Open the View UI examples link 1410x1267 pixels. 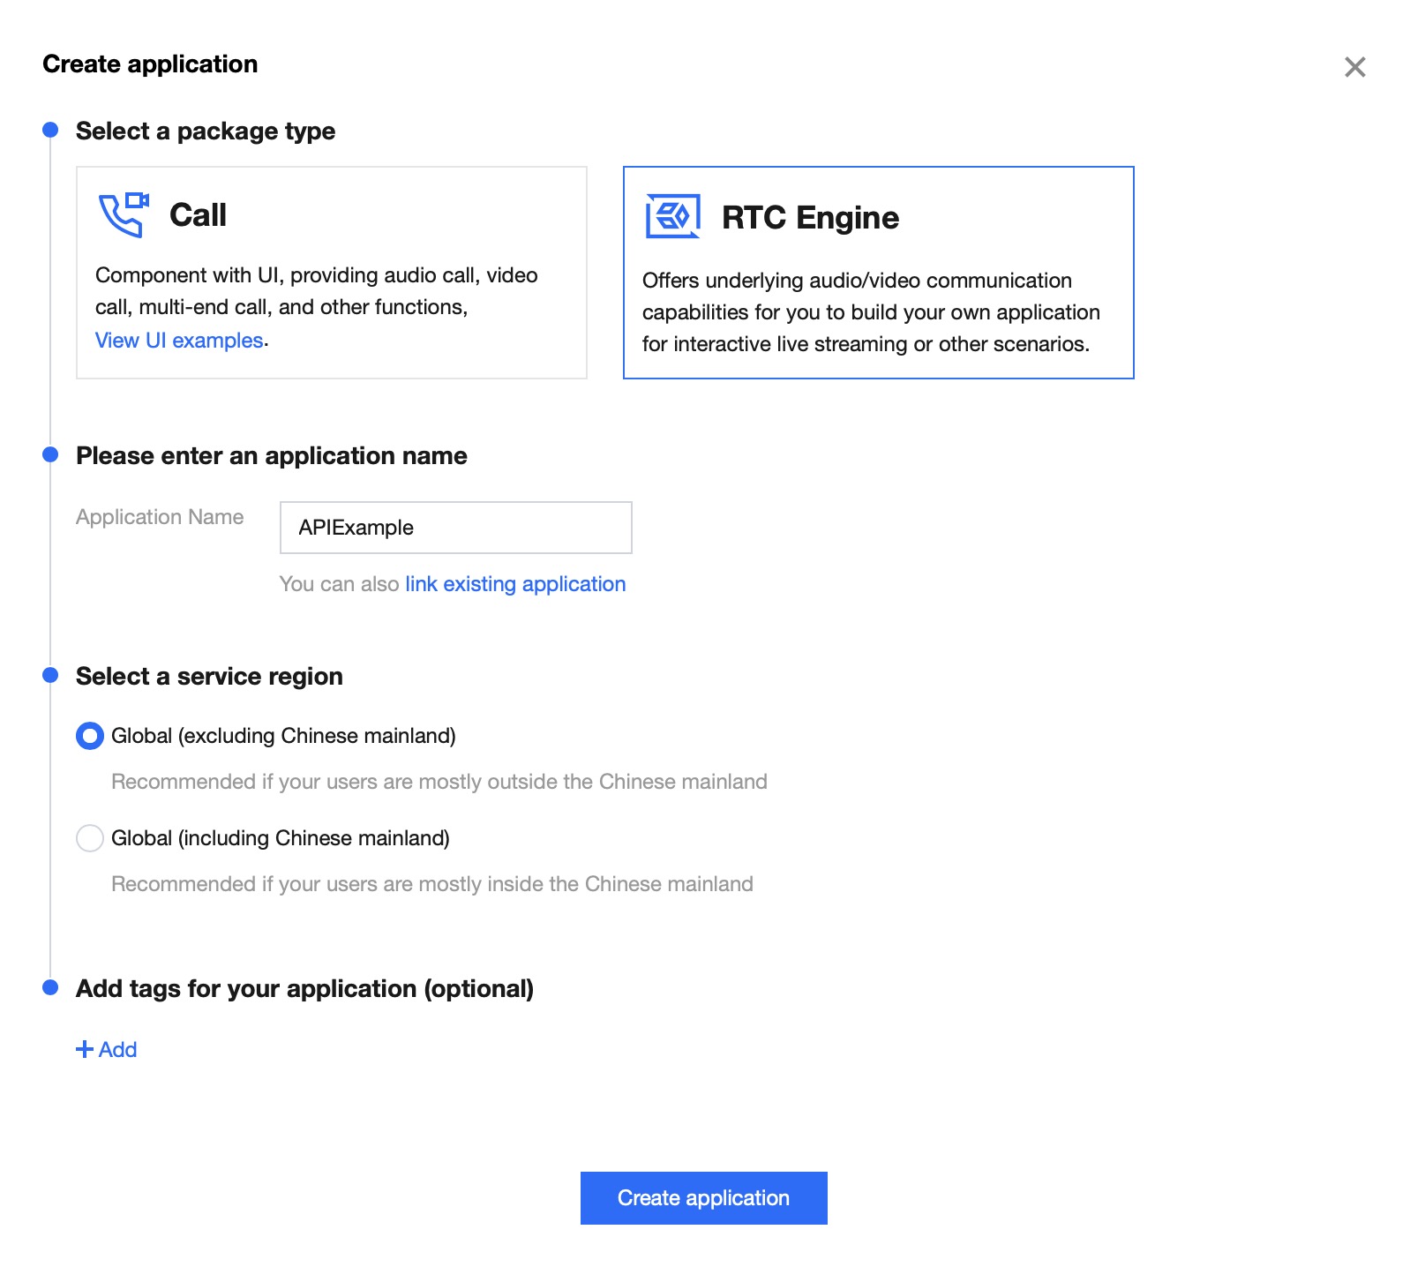coord(179,341)
